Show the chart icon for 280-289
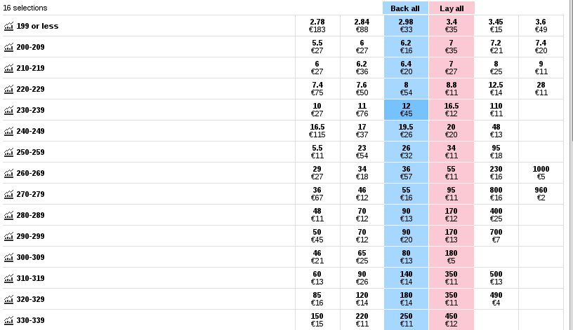Screen dimensions: 573x330 (x=8, y=215)
